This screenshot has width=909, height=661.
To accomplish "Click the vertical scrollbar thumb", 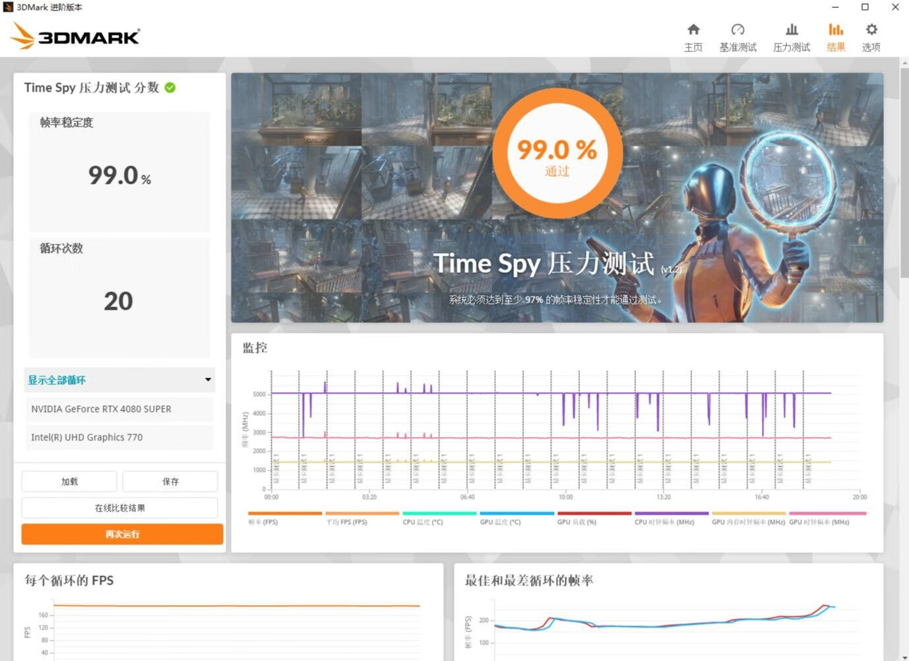I will click(904, 171).
